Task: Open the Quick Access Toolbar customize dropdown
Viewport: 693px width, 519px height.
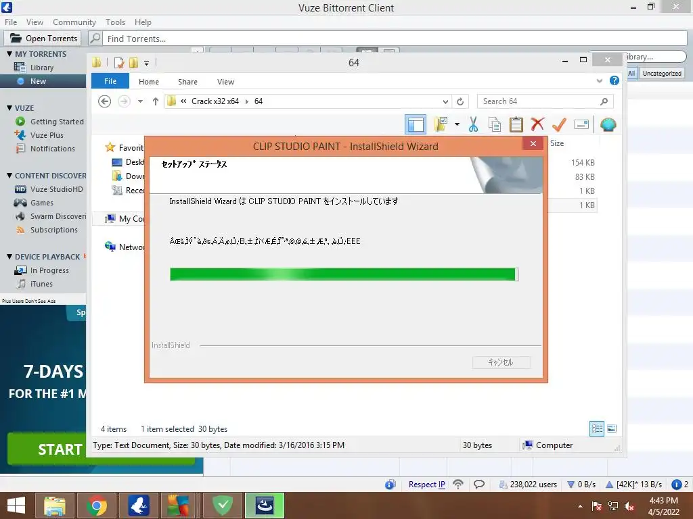Action: [x=146, y=63]
